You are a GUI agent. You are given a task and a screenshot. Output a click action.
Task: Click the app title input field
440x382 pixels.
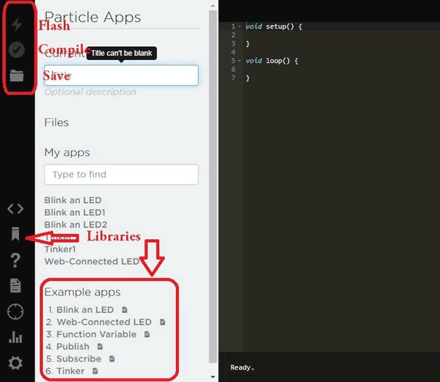point(121,75)
